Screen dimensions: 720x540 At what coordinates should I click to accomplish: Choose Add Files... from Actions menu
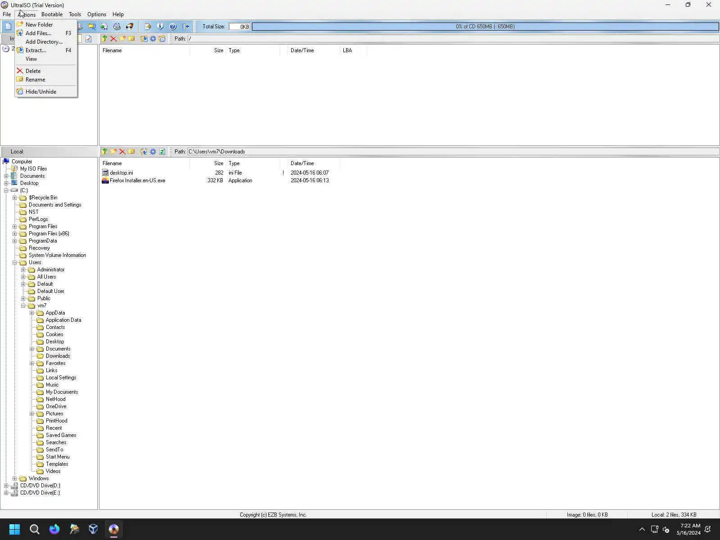45,33
